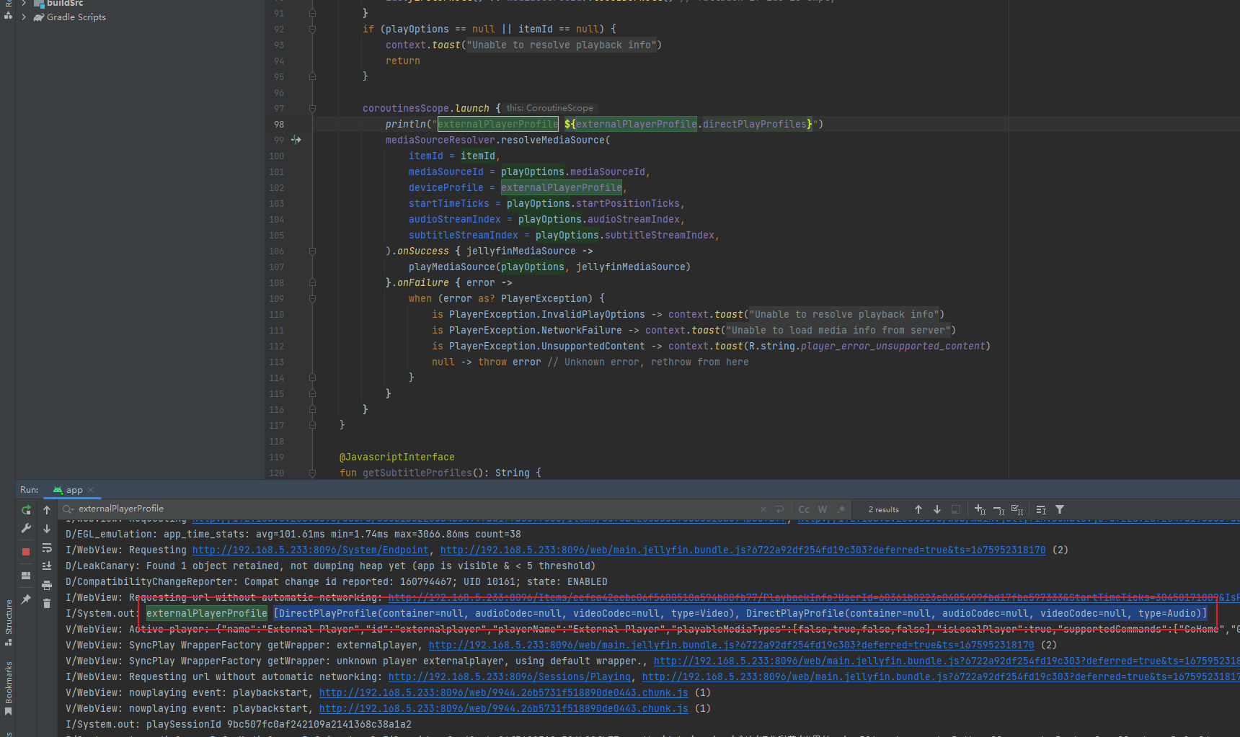The image size is (1240, 737).
Task: Go to next search occurrence arrow
Action: click(x=937, y=509)
